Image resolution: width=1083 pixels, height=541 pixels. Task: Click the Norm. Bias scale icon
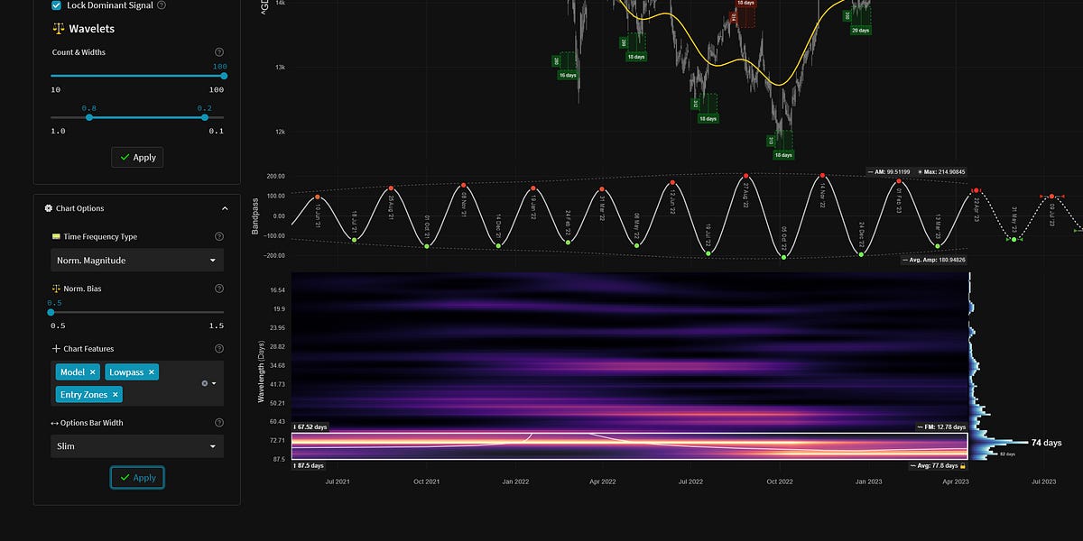(55, 288)
